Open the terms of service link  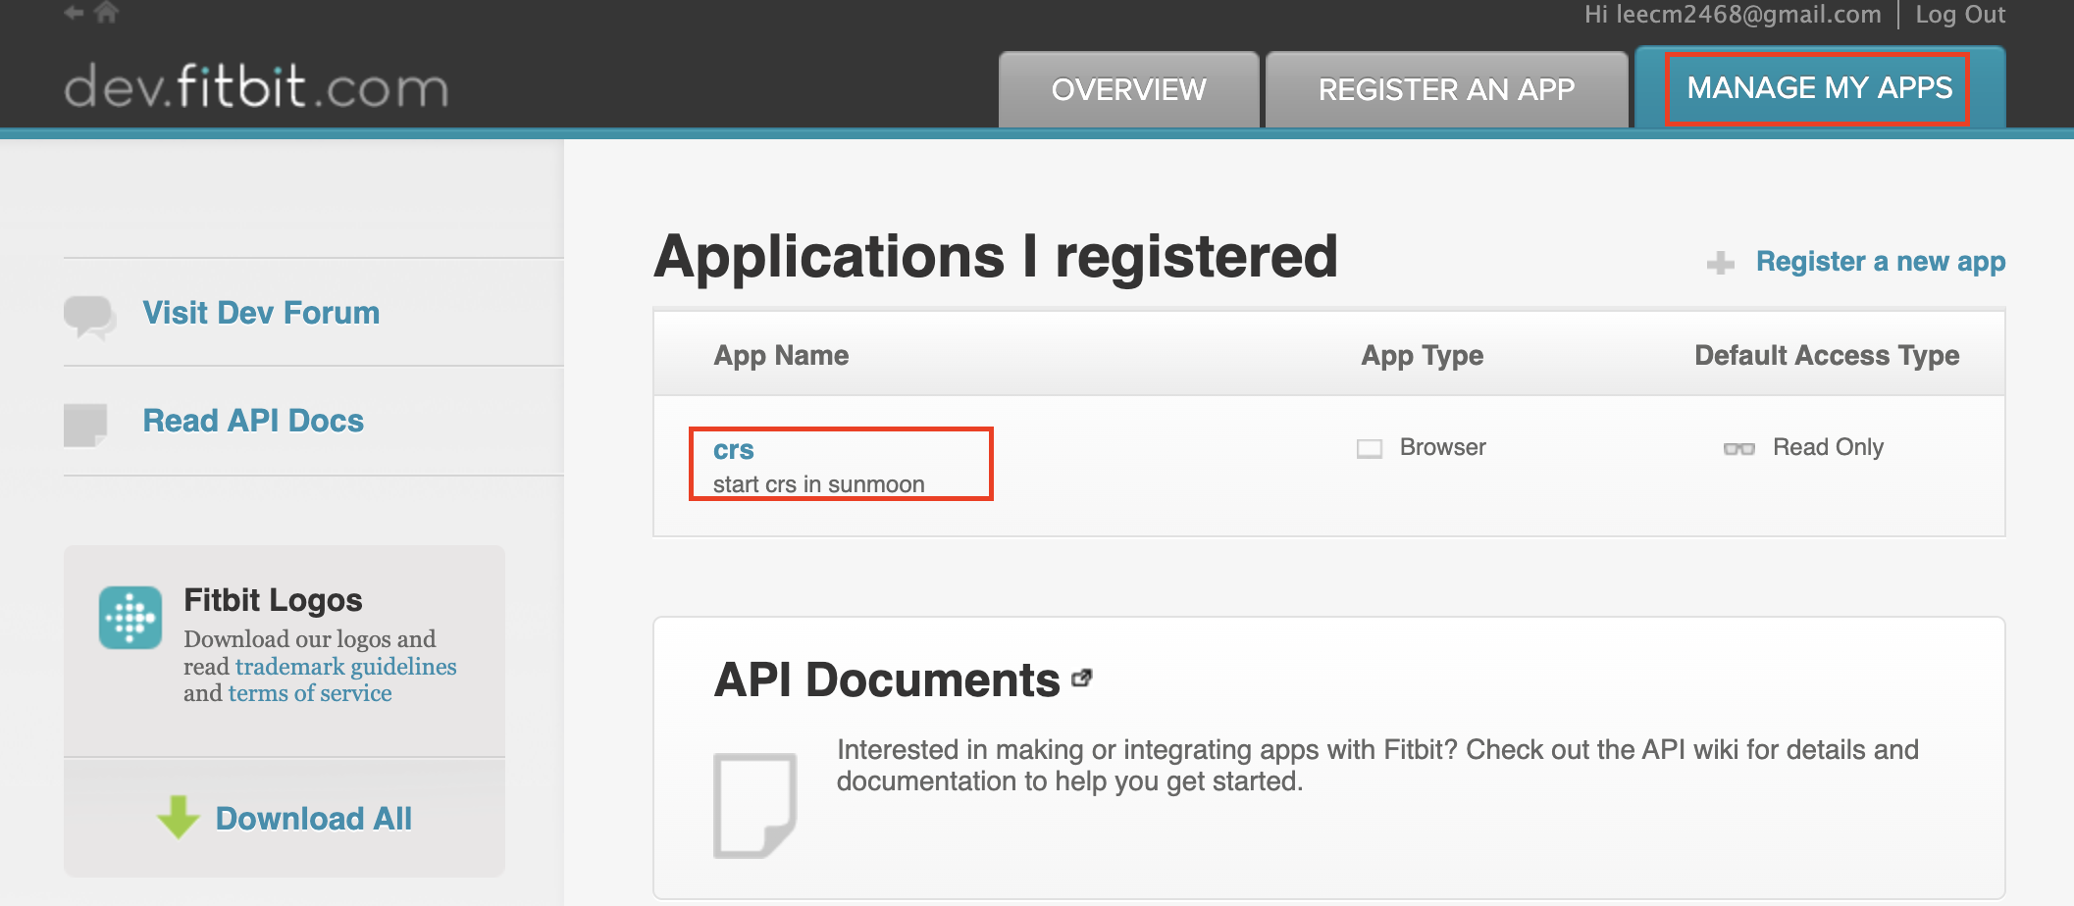310,693
